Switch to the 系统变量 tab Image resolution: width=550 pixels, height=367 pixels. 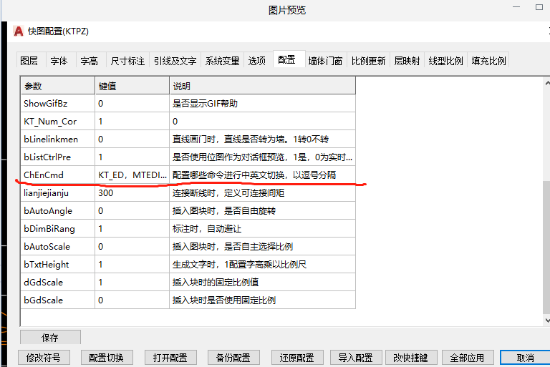(x=222, y=62)
